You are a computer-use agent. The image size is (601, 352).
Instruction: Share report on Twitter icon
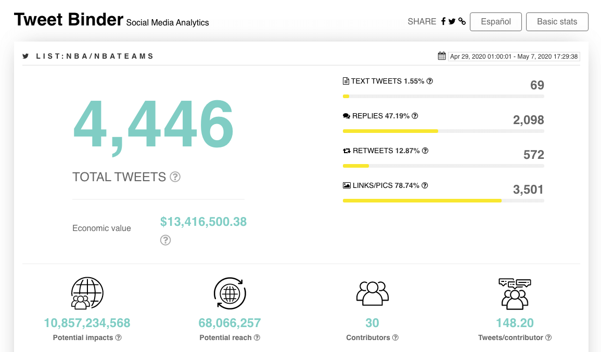point(452,21)
